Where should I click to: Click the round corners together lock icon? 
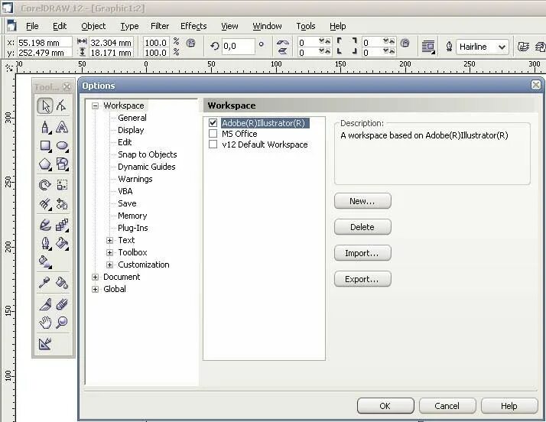[405, 43]
